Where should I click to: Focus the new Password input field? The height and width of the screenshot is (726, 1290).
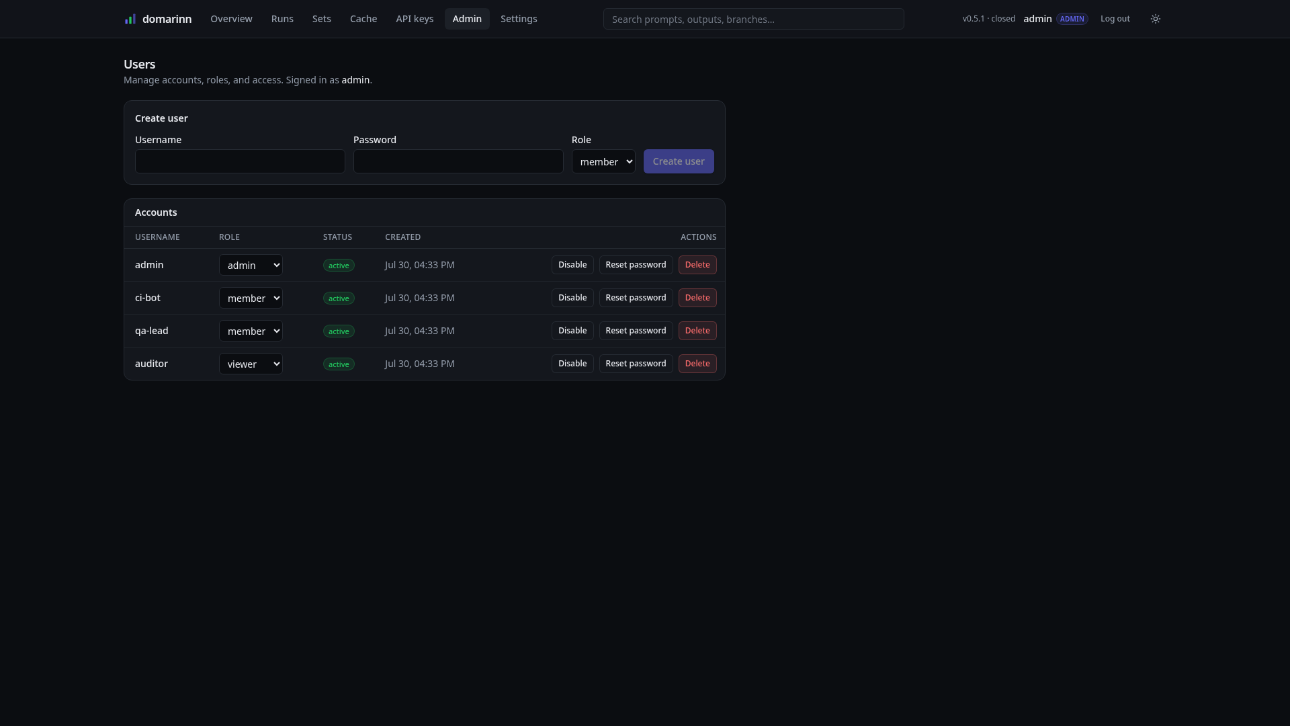point(458,161)
